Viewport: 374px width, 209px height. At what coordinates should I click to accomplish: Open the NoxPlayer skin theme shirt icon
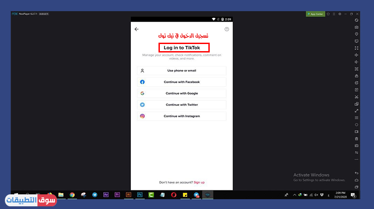click(x=328, y=14)
